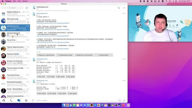This screenshot has width=192, height=108.
Task: Open Steam from the Dock
Action: tap(120, 105)
